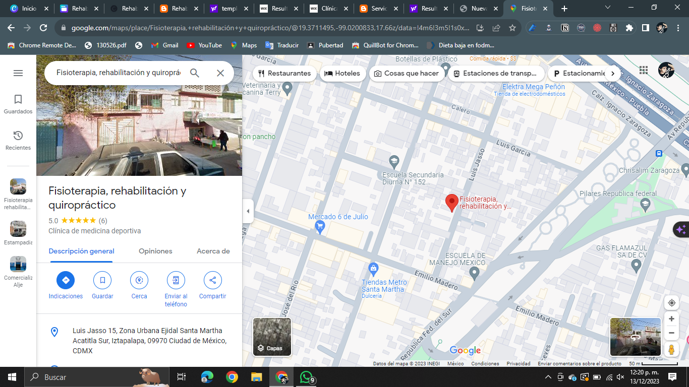Image resolution: width=689 pixels, height=387 pixels.
Task: Open the Google apps grid icon
Action: coord(644,70)
